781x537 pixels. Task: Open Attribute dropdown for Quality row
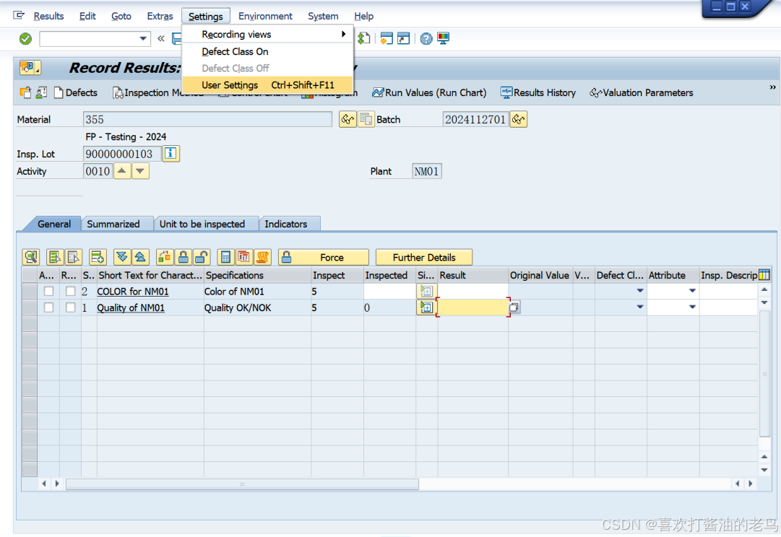pyautogui.click(x=692, y=307)
